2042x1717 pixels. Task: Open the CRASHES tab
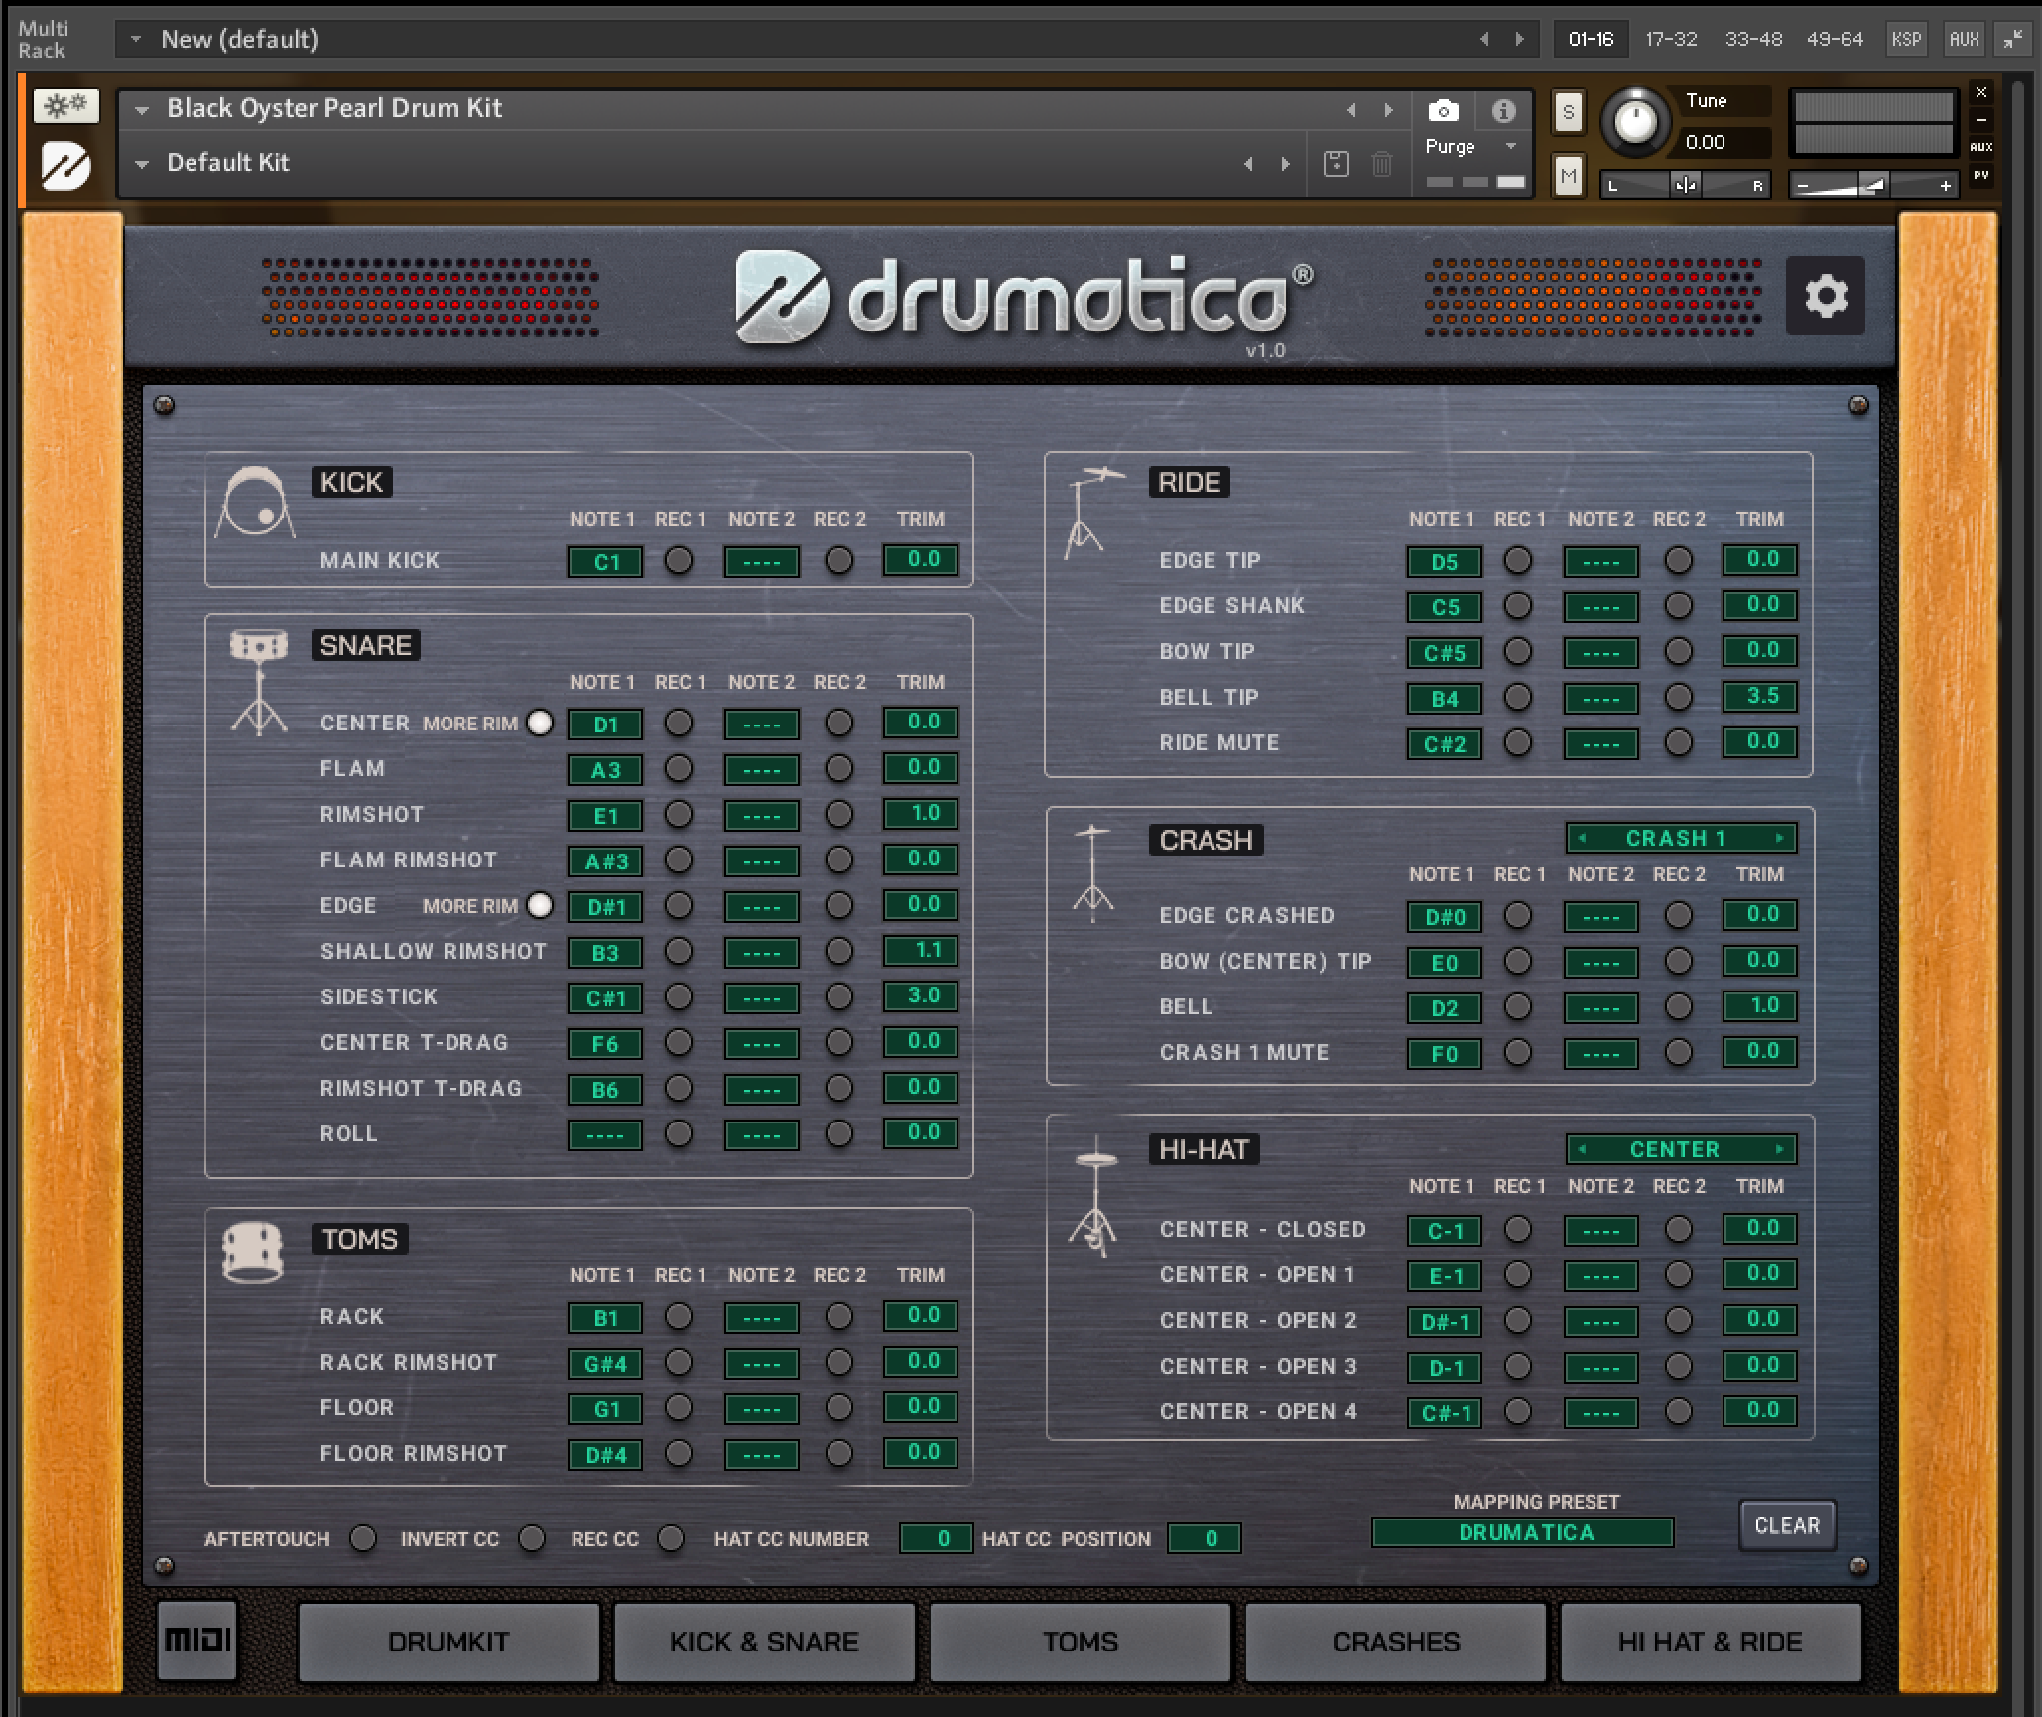pyautogui.click(x=1395, y=1642)
